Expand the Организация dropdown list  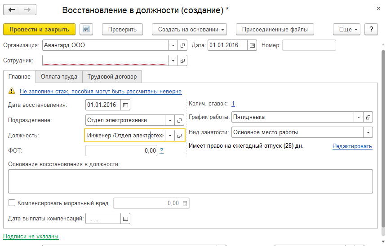click(173, 45)
